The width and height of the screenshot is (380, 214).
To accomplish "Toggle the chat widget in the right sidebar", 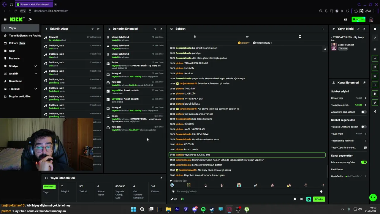I will 375,76.
